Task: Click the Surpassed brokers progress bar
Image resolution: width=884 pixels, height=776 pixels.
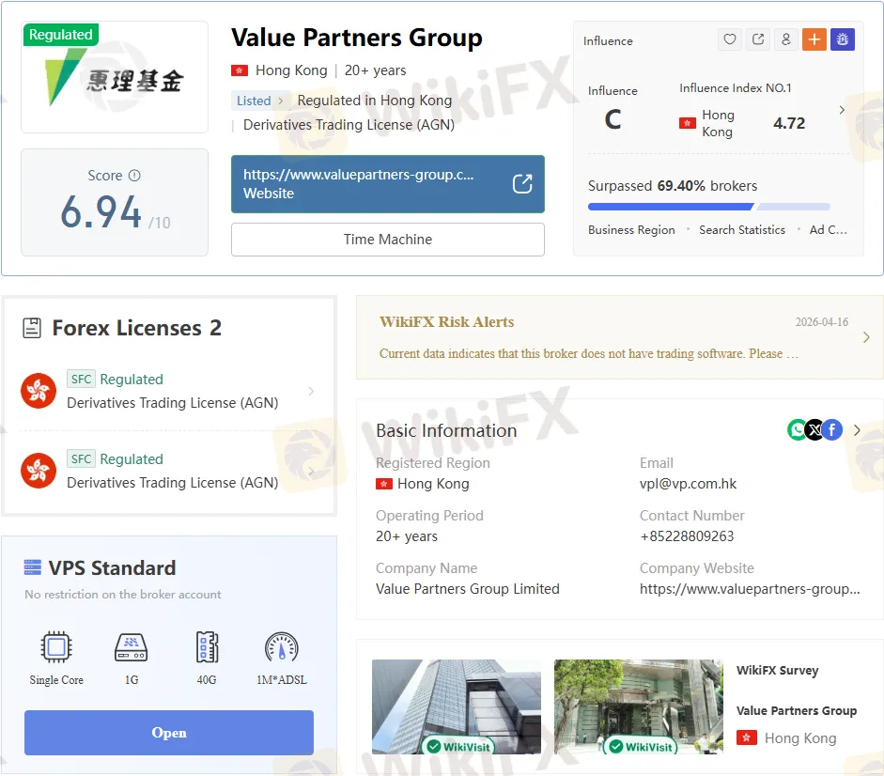Action: click(708, 207)
